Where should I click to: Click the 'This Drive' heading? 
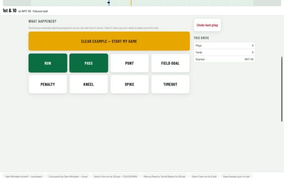click(201, 38)
